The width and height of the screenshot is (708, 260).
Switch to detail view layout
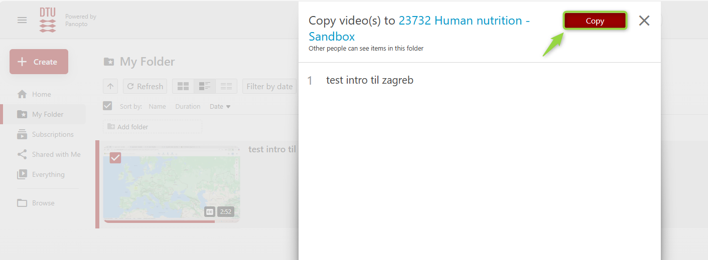coord(205,86)
